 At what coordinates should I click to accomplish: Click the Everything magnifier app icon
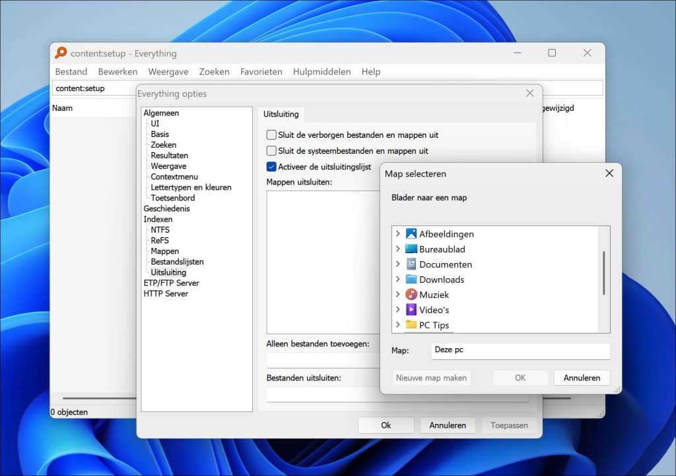tap(61, 53)
